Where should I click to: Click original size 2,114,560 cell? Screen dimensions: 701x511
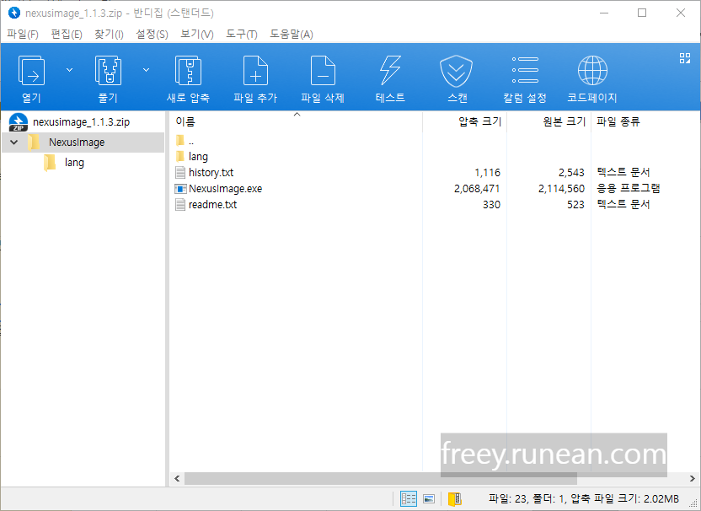click(561, 189)
